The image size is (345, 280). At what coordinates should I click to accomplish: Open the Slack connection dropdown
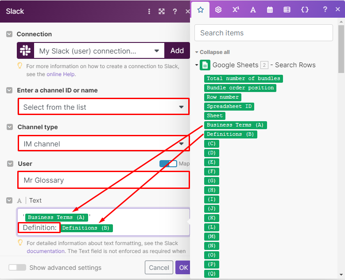pyautogui.click(x=99, y=51)
